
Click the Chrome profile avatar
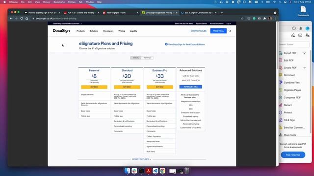pos(270,19)
